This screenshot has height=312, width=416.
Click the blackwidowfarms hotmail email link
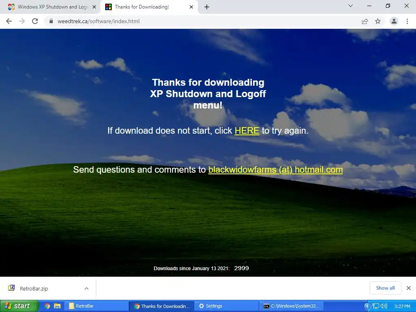pos(275,169)
